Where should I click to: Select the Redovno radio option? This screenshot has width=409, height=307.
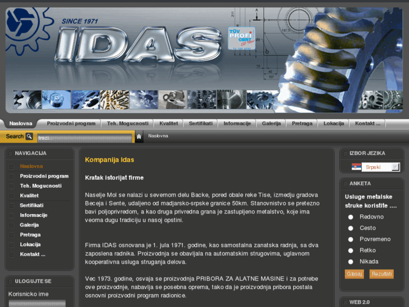350,217
